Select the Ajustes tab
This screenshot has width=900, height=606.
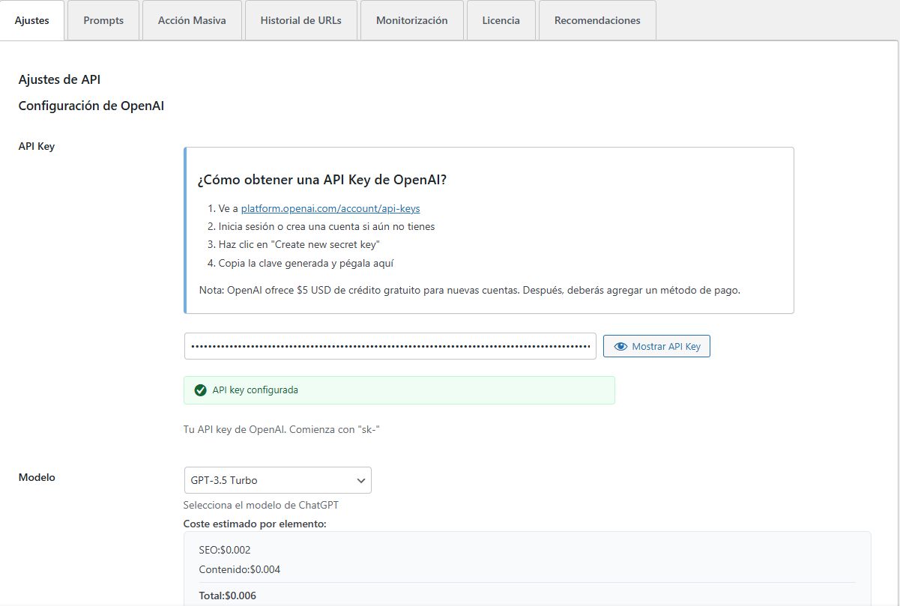coord(32,20)
